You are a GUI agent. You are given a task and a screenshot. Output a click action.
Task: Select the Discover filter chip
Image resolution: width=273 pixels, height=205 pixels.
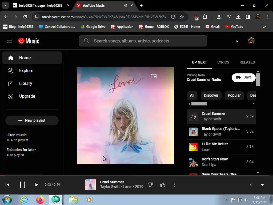click(x=211, y=95)
